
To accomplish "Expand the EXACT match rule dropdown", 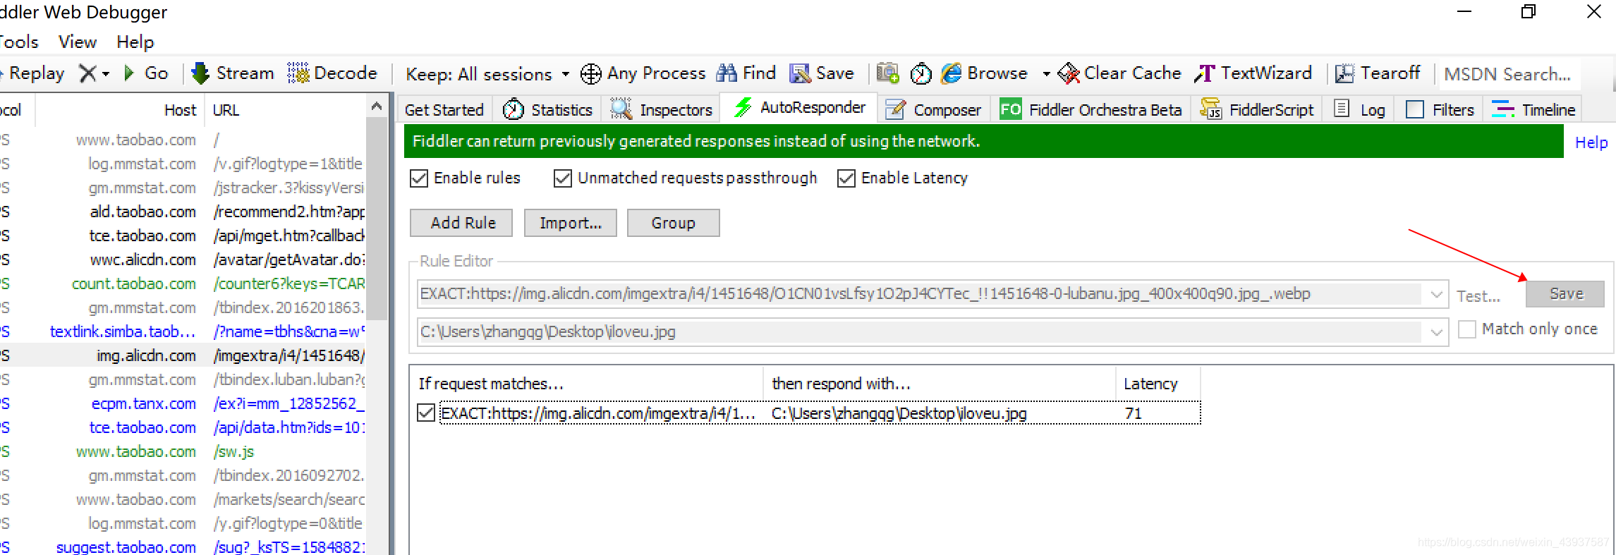I will coord(1436,294).
